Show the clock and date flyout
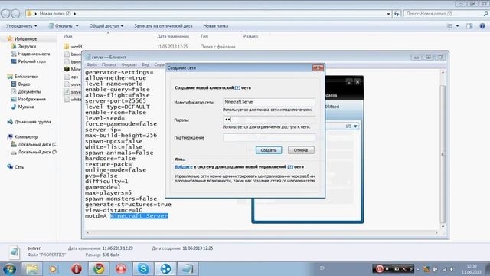Image resolution: width=490 pixels, height=276 pixels. (472, 269)
